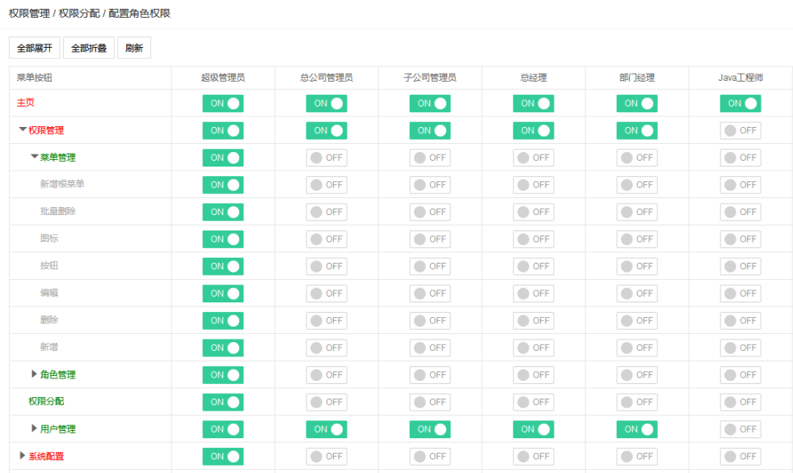Click the 全部折叠 button

click(89, 49)
